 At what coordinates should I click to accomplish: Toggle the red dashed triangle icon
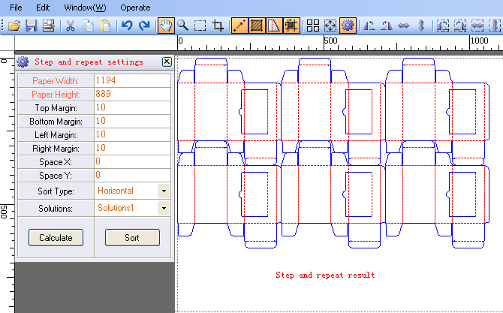(274, 26)
